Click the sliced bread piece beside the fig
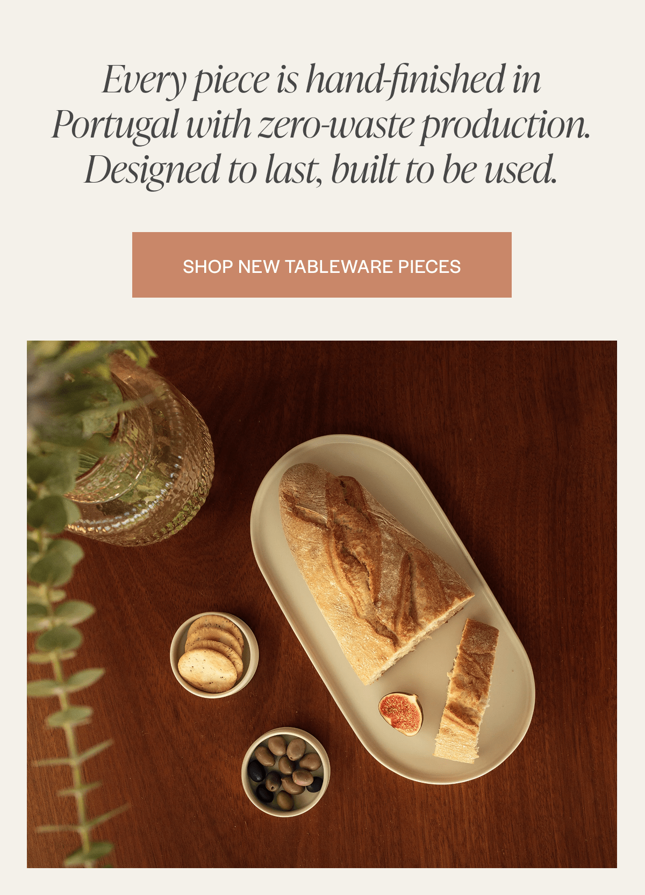The height and width of the screenshot is (895, 645). (x=465, y=690)
